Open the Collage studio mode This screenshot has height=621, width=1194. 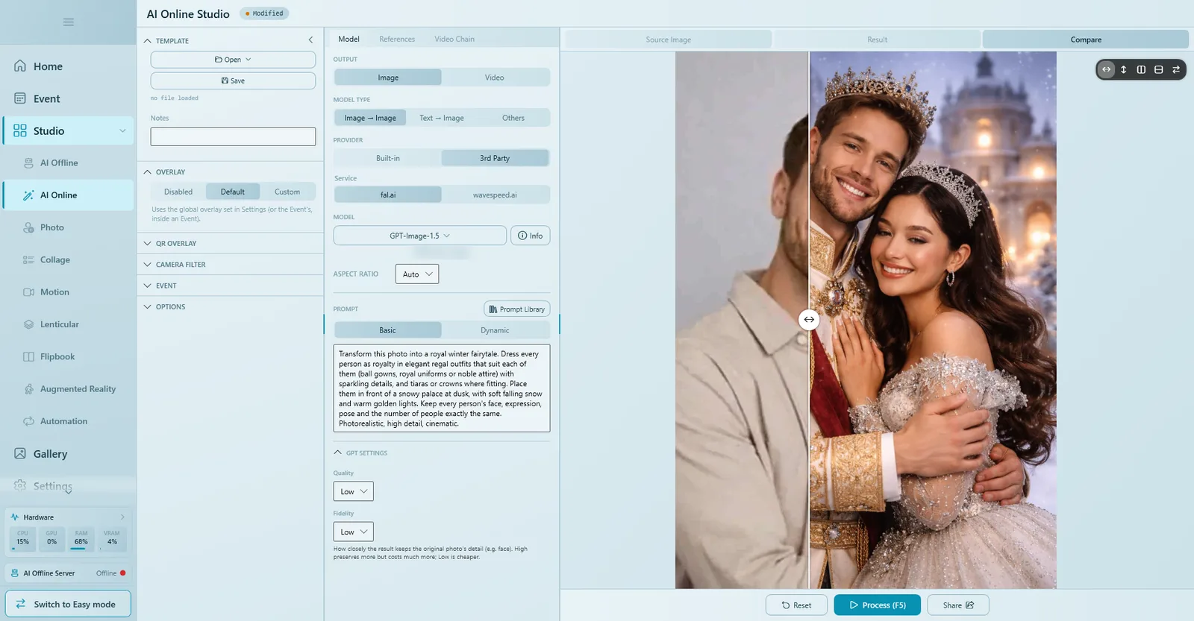click(x=69, y=260)
